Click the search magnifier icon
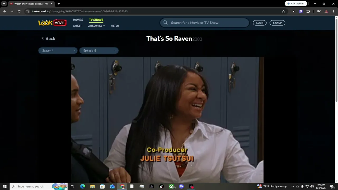The height and width of the screenshot is (190, 338). pos(165,23)
